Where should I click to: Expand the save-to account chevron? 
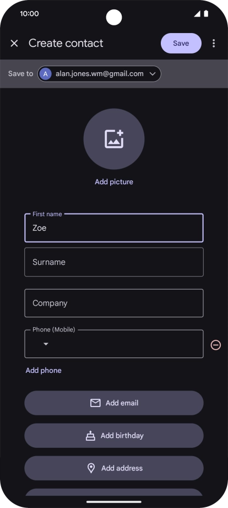point(153,74)
